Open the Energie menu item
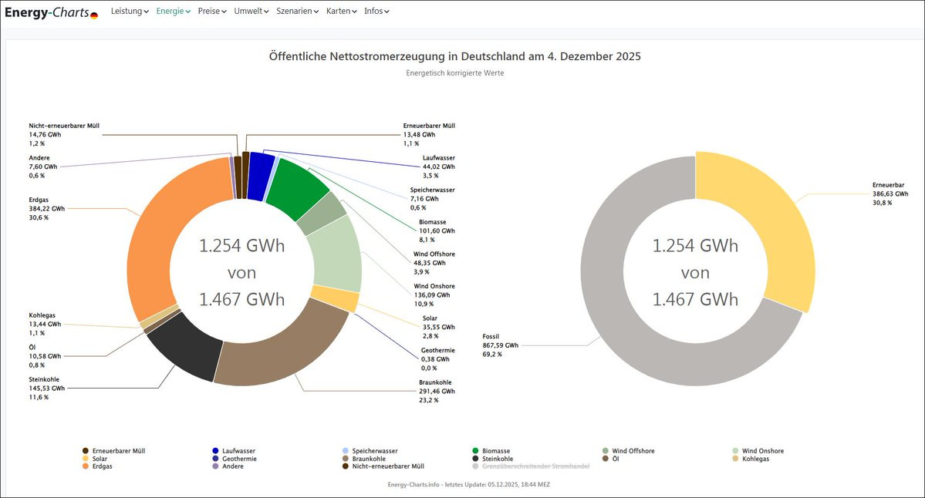Image resolution: width=925 pixels, height=498 pixels. pyautogui.click(x=173, y=12)
